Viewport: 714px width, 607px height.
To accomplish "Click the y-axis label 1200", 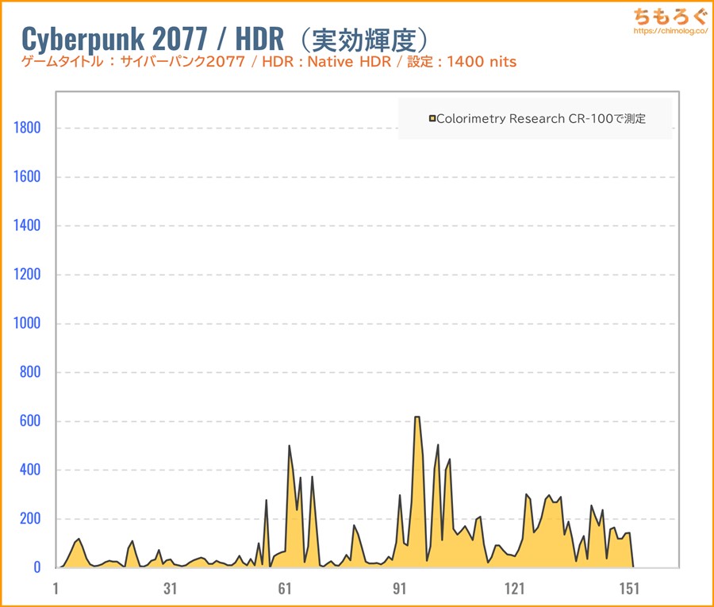I will pyautogui.click(x=27, y=275).
